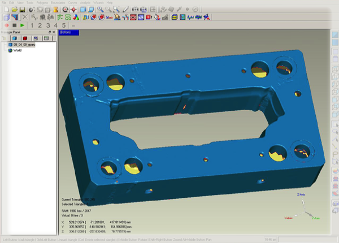Select the World item in Manager Panel
Viewport: 339px width, 243px height.
coord(17,50)
